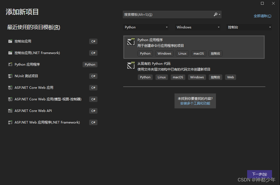Click the C# tag beside 控制台应用(.NET Framework)
The height and width of the screenshot is (185, 280).
93,53
